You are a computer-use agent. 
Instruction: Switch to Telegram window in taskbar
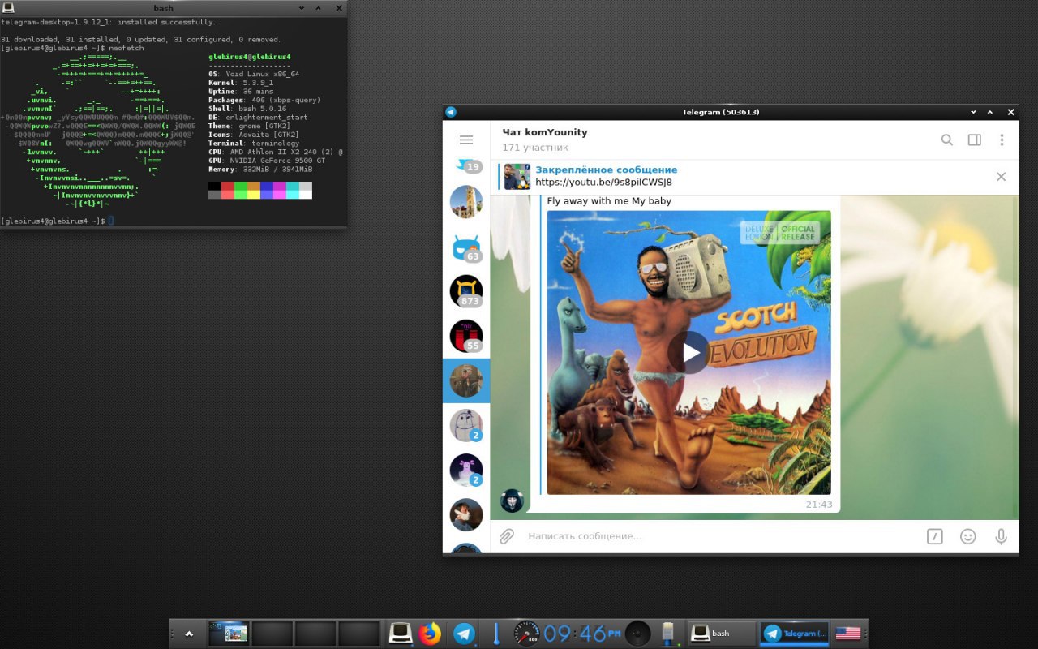[x=795, y=634]
